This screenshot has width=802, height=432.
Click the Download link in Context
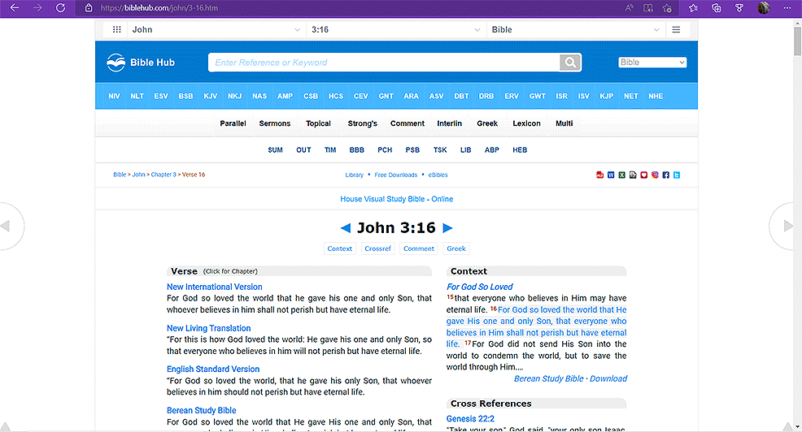pyautogui.click(x=608, y=378)
